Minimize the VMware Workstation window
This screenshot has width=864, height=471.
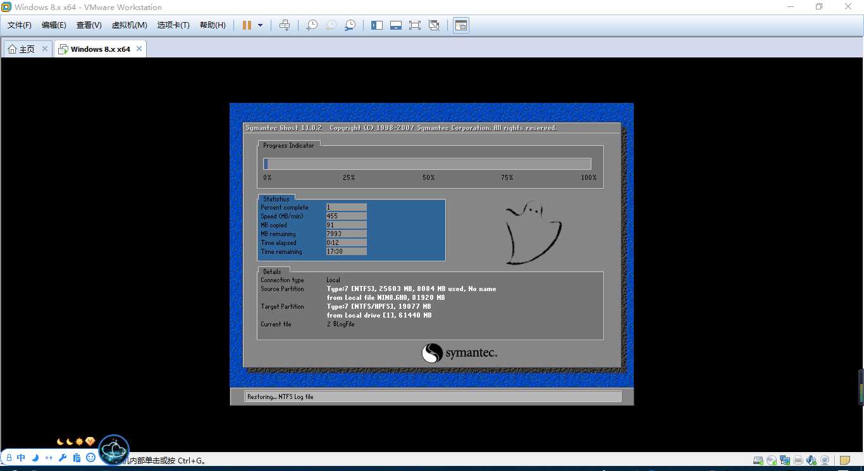[x=790, y=7]
